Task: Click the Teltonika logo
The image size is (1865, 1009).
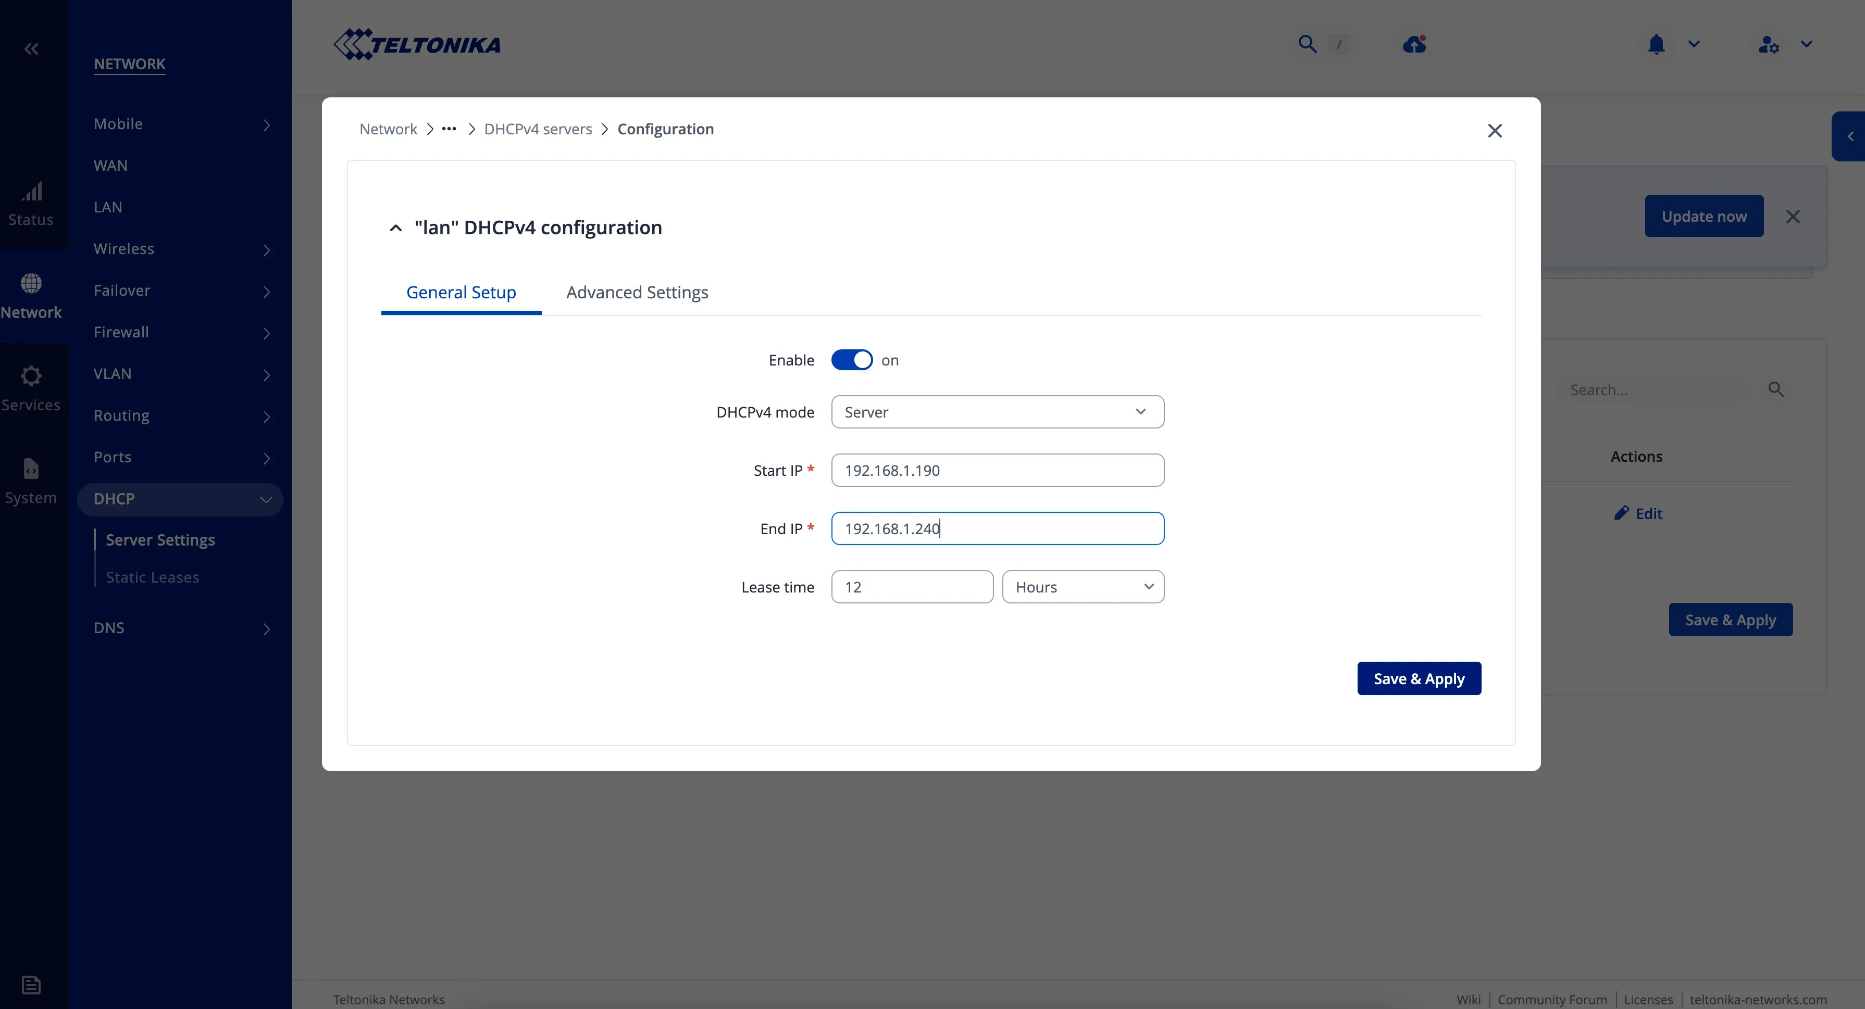Action: point(417,44)
